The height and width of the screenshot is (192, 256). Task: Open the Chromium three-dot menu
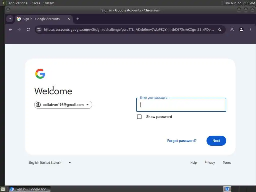pos(250,29)
